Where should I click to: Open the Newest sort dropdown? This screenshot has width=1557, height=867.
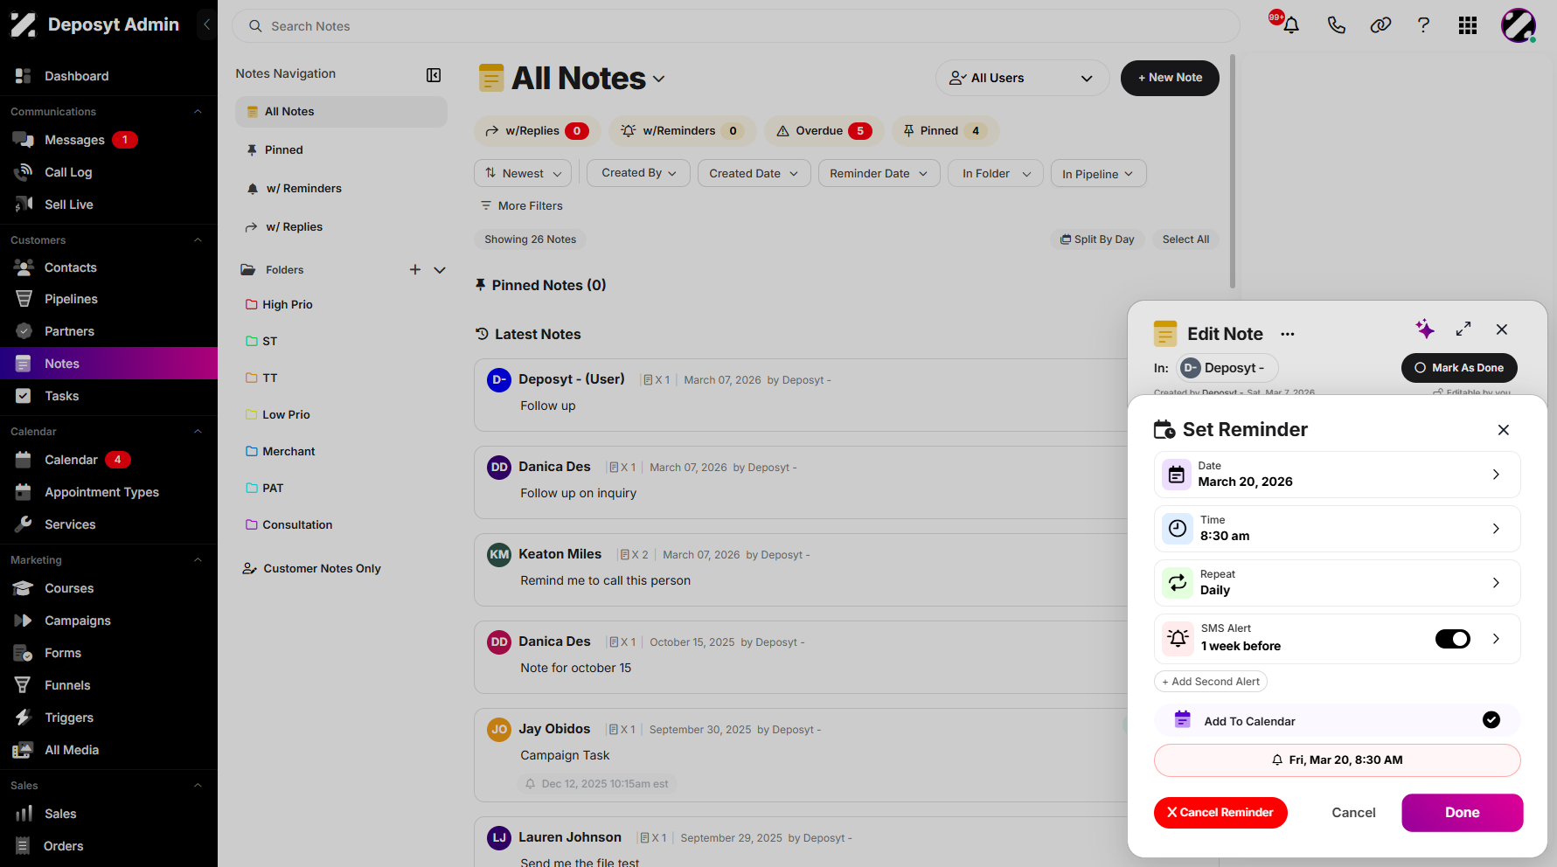click(x=523, y=173)
